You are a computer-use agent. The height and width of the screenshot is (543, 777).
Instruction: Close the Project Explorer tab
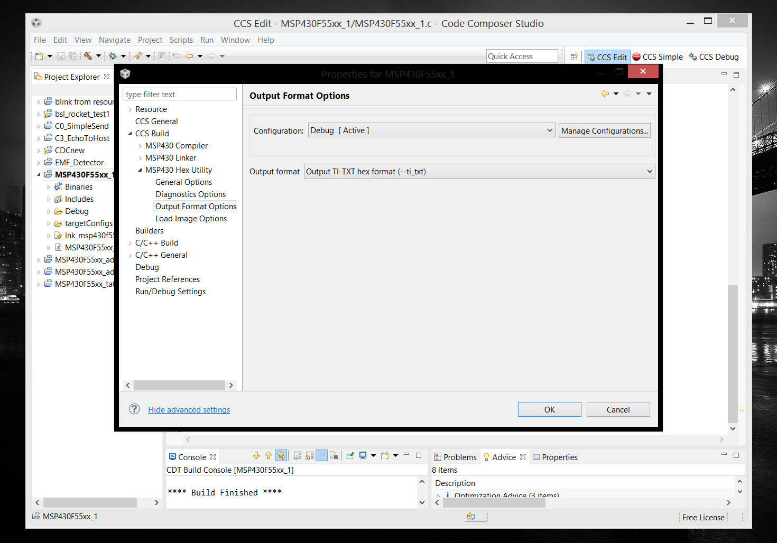coord(107,77)
